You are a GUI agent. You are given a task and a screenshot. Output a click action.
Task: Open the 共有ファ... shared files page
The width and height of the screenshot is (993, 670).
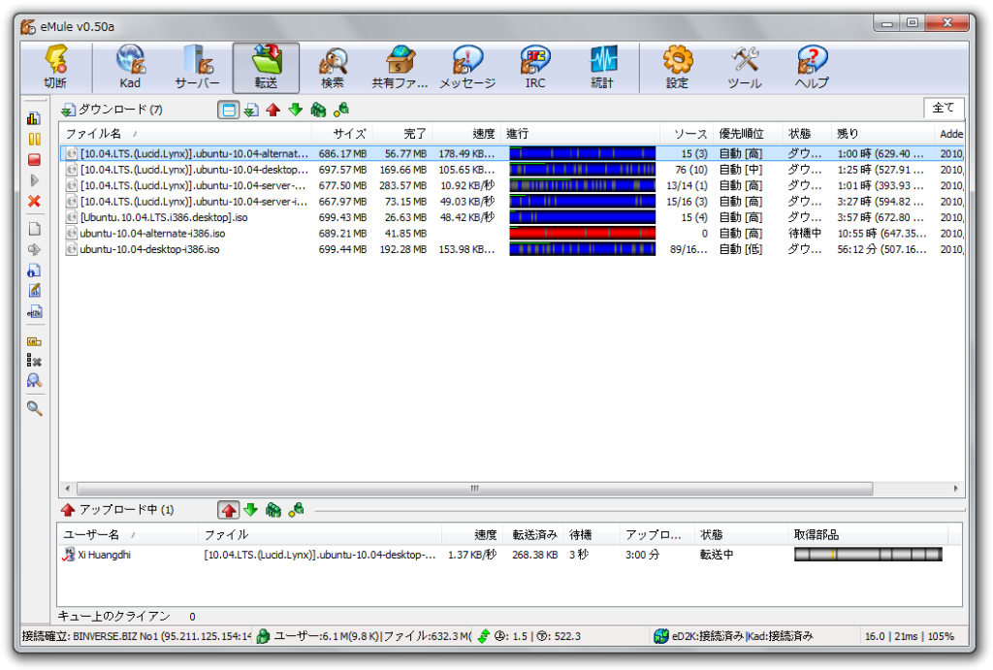coord(400,67)
